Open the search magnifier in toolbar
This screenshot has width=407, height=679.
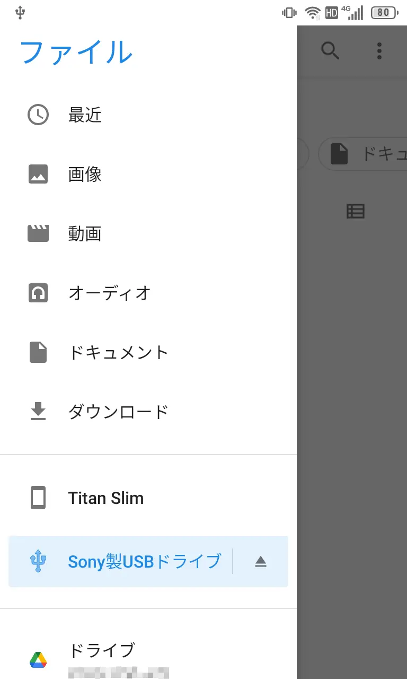tap(330, 51)
